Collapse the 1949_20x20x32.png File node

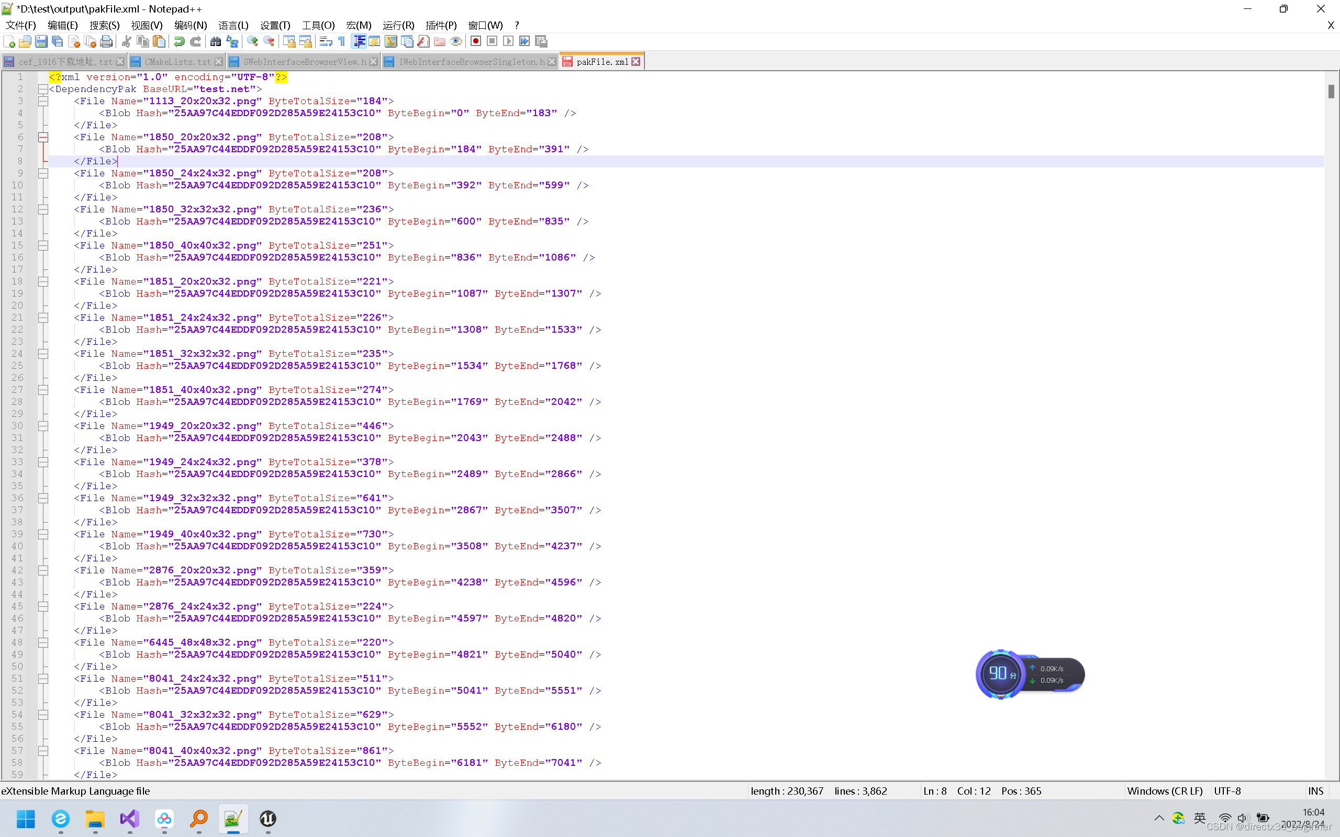[x=42, y=426]
